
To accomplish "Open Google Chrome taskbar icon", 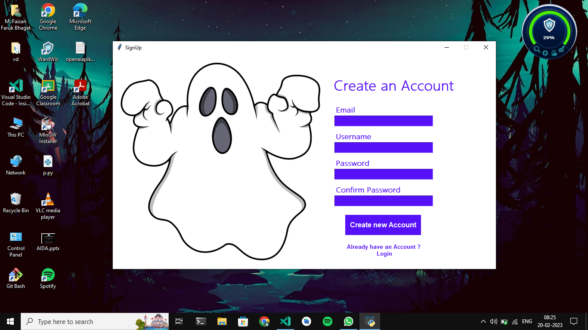I will click(264, 321).
